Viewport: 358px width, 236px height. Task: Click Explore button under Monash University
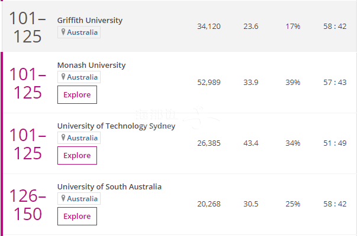tap(77, 94)
